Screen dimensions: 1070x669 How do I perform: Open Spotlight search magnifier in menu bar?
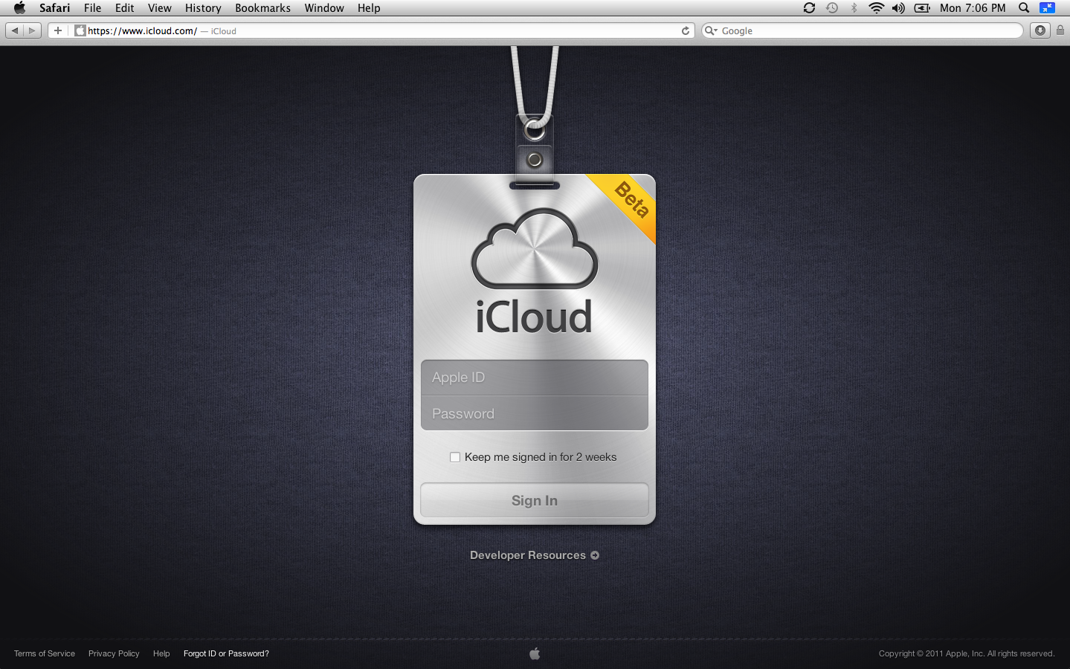tap(1024, 8)
